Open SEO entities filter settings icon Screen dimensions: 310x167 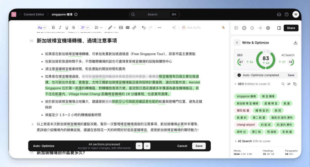[x=289, y=84]
